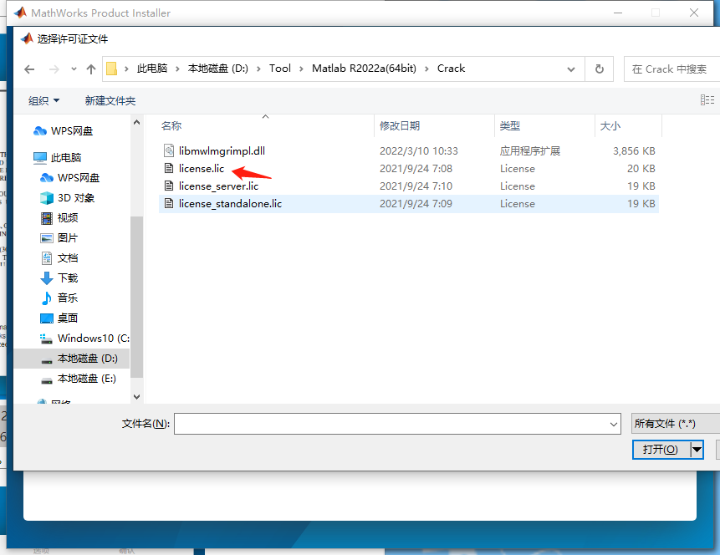Click the license_server.lic file icon
This screenshot has width=720, height=555.
tap(169, 186)
